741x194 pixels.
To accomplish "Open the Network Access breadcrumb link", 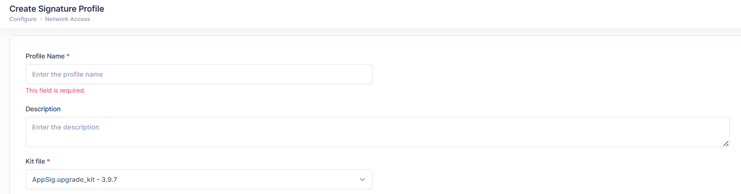I will [67, 19].
